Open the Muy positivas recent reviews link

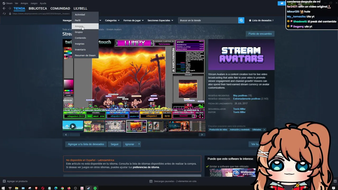pos(240,96)
